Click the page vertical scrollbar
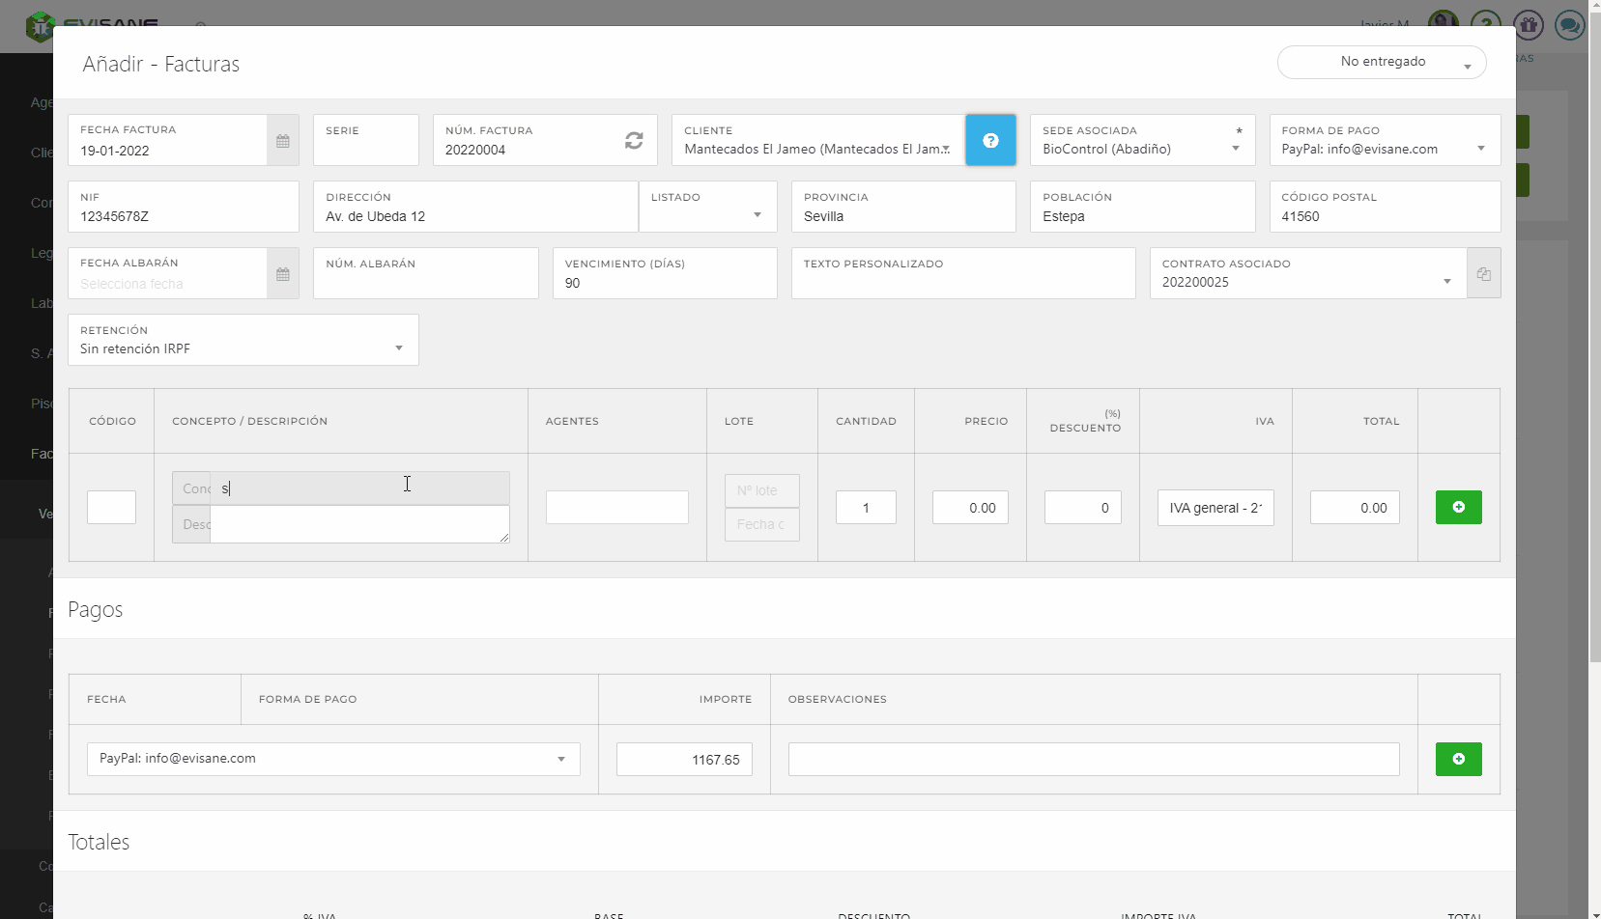The image size is (1601, 919). (x=1594, y=386)
